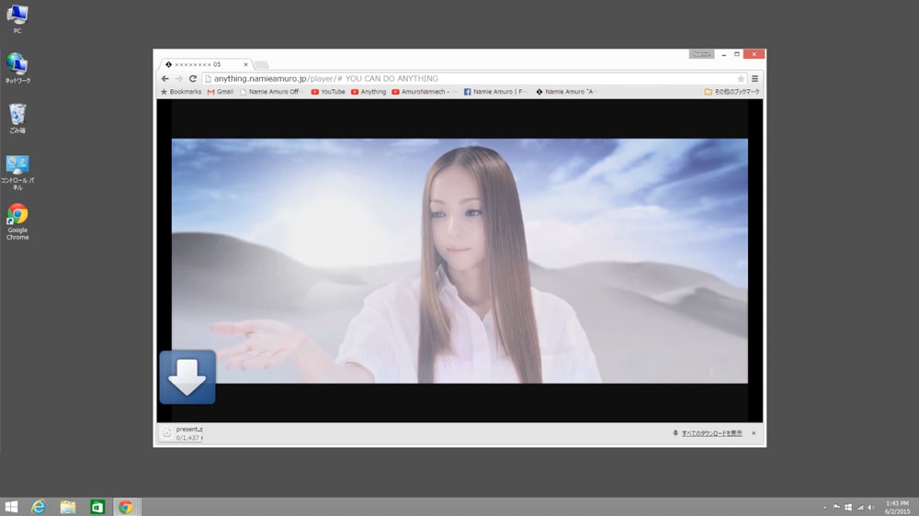Image resolution: width=919 pixels, height=516 pixels.
Task: Click the big blue download arrow icon
Action: point(187,376)
